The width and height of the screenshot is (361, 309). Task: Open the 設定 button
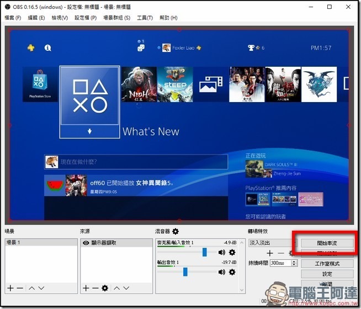coord(327,274)
